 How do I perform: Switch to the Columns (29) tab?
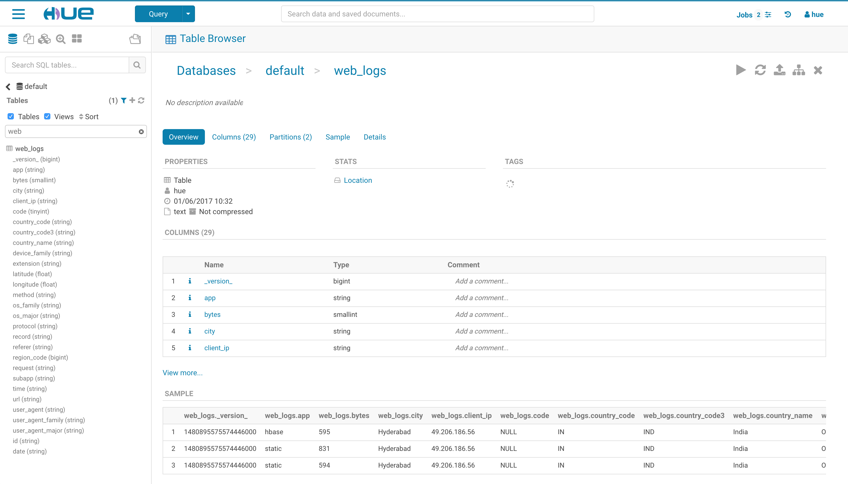(x=234, y=137)
